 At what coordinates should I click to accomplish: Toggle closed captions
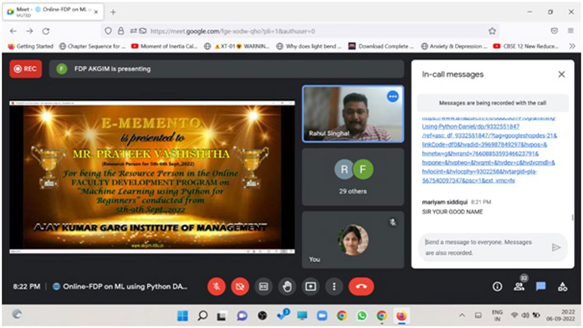(x=263, y=287)
